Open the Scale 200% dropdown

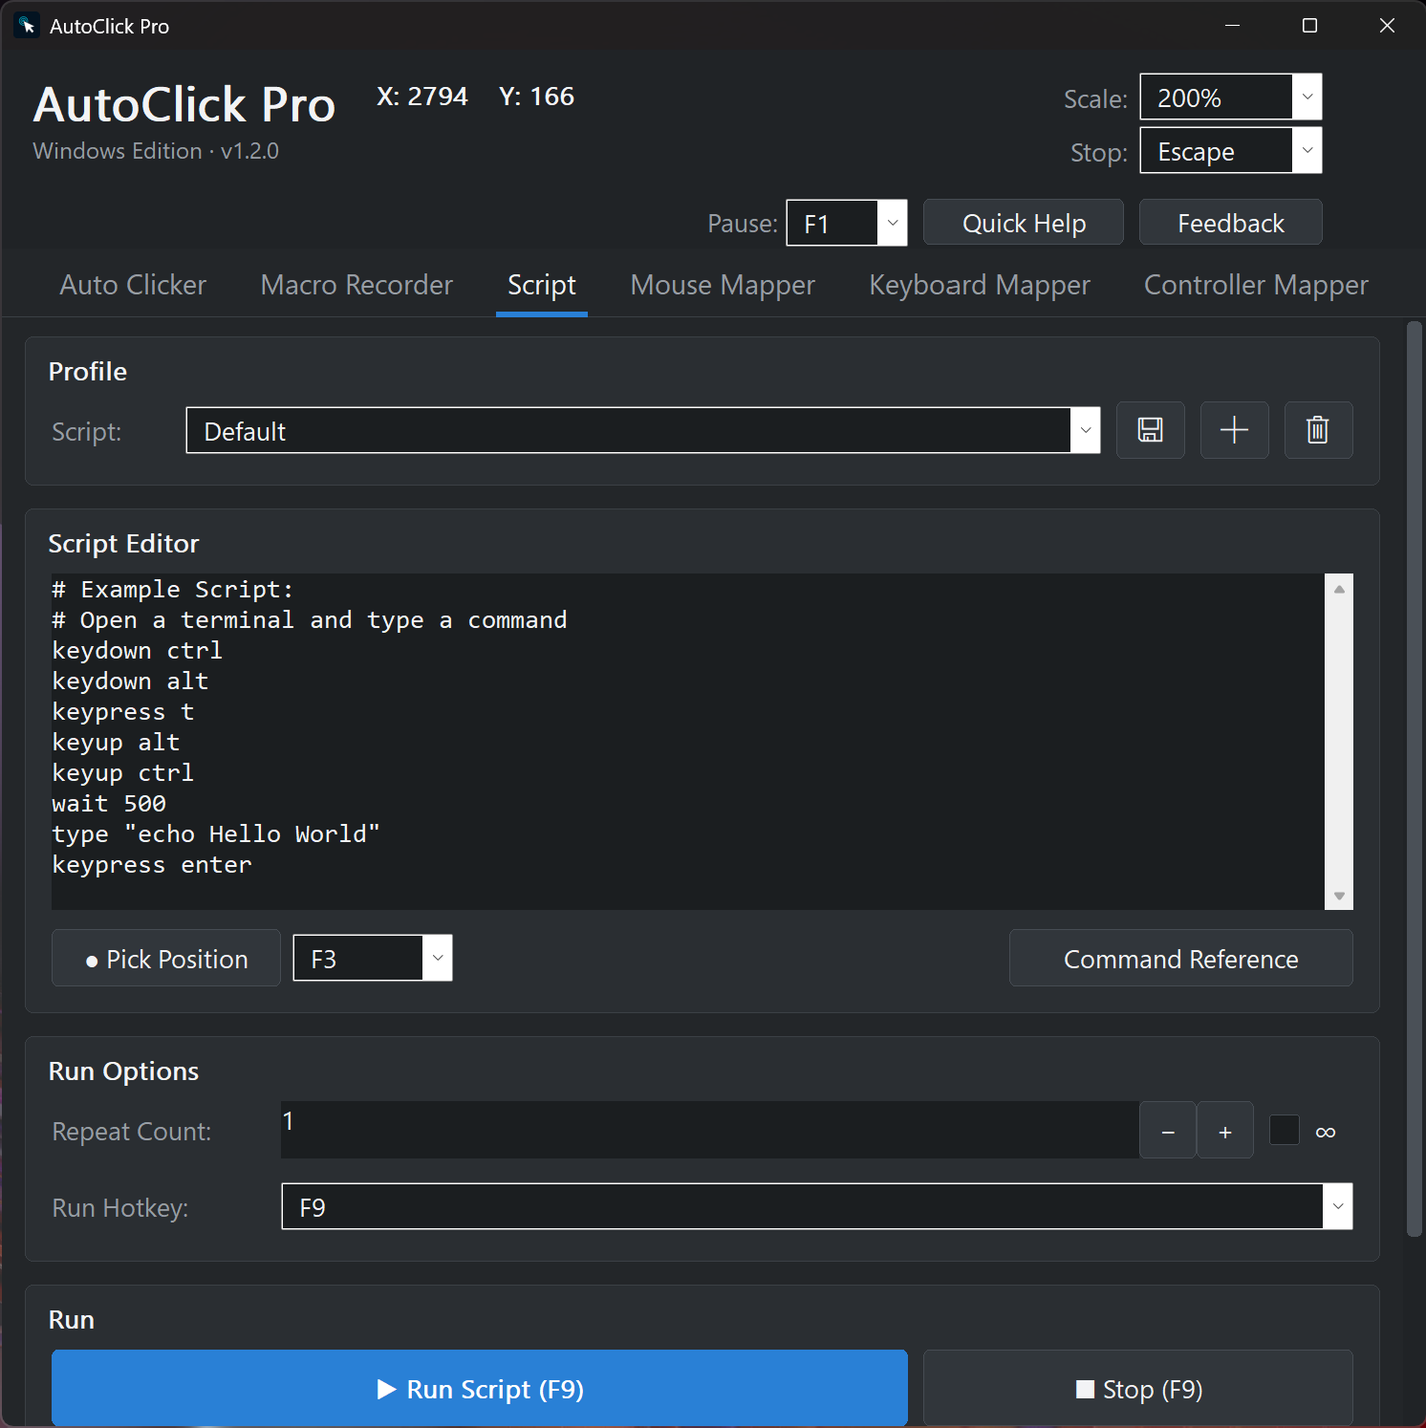tap(1231, 97)
